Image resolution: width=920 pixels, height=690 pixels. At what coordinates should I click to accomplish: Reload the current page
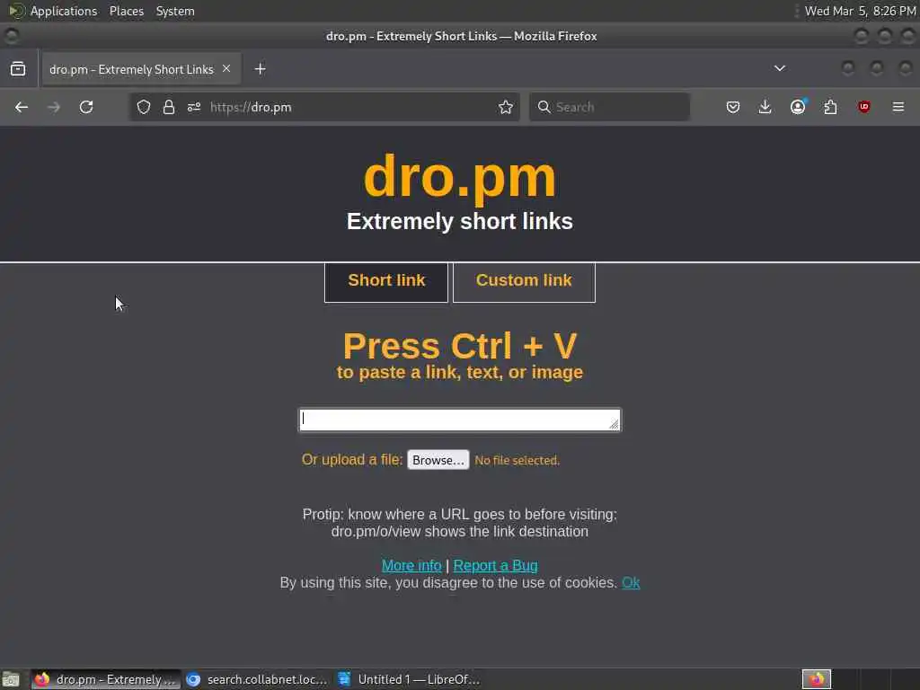(x=86, y=107)
